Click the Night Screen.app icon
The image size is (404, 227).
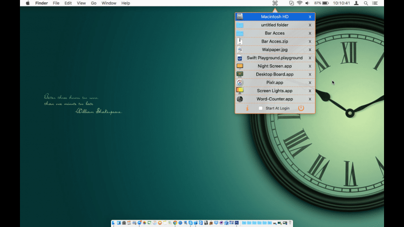pos(240,66)
